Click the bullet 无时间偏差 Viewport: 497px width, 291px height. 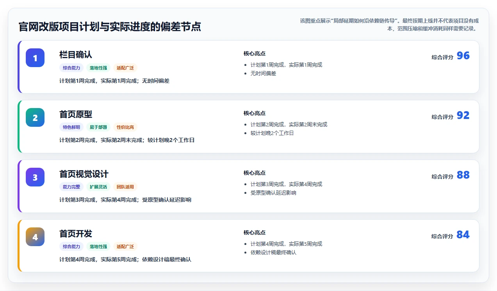coord(264,73)
